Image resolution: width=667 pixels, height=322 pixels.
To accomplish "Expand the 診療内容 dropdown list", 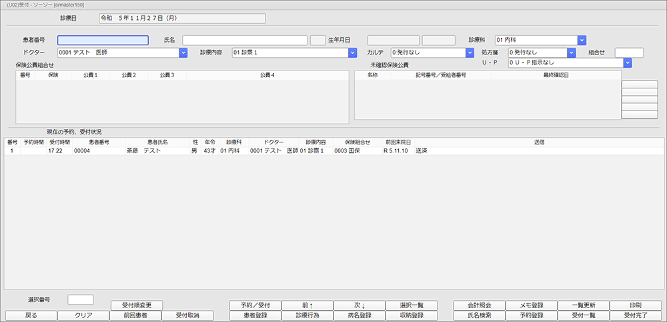I will coord(352,53).
